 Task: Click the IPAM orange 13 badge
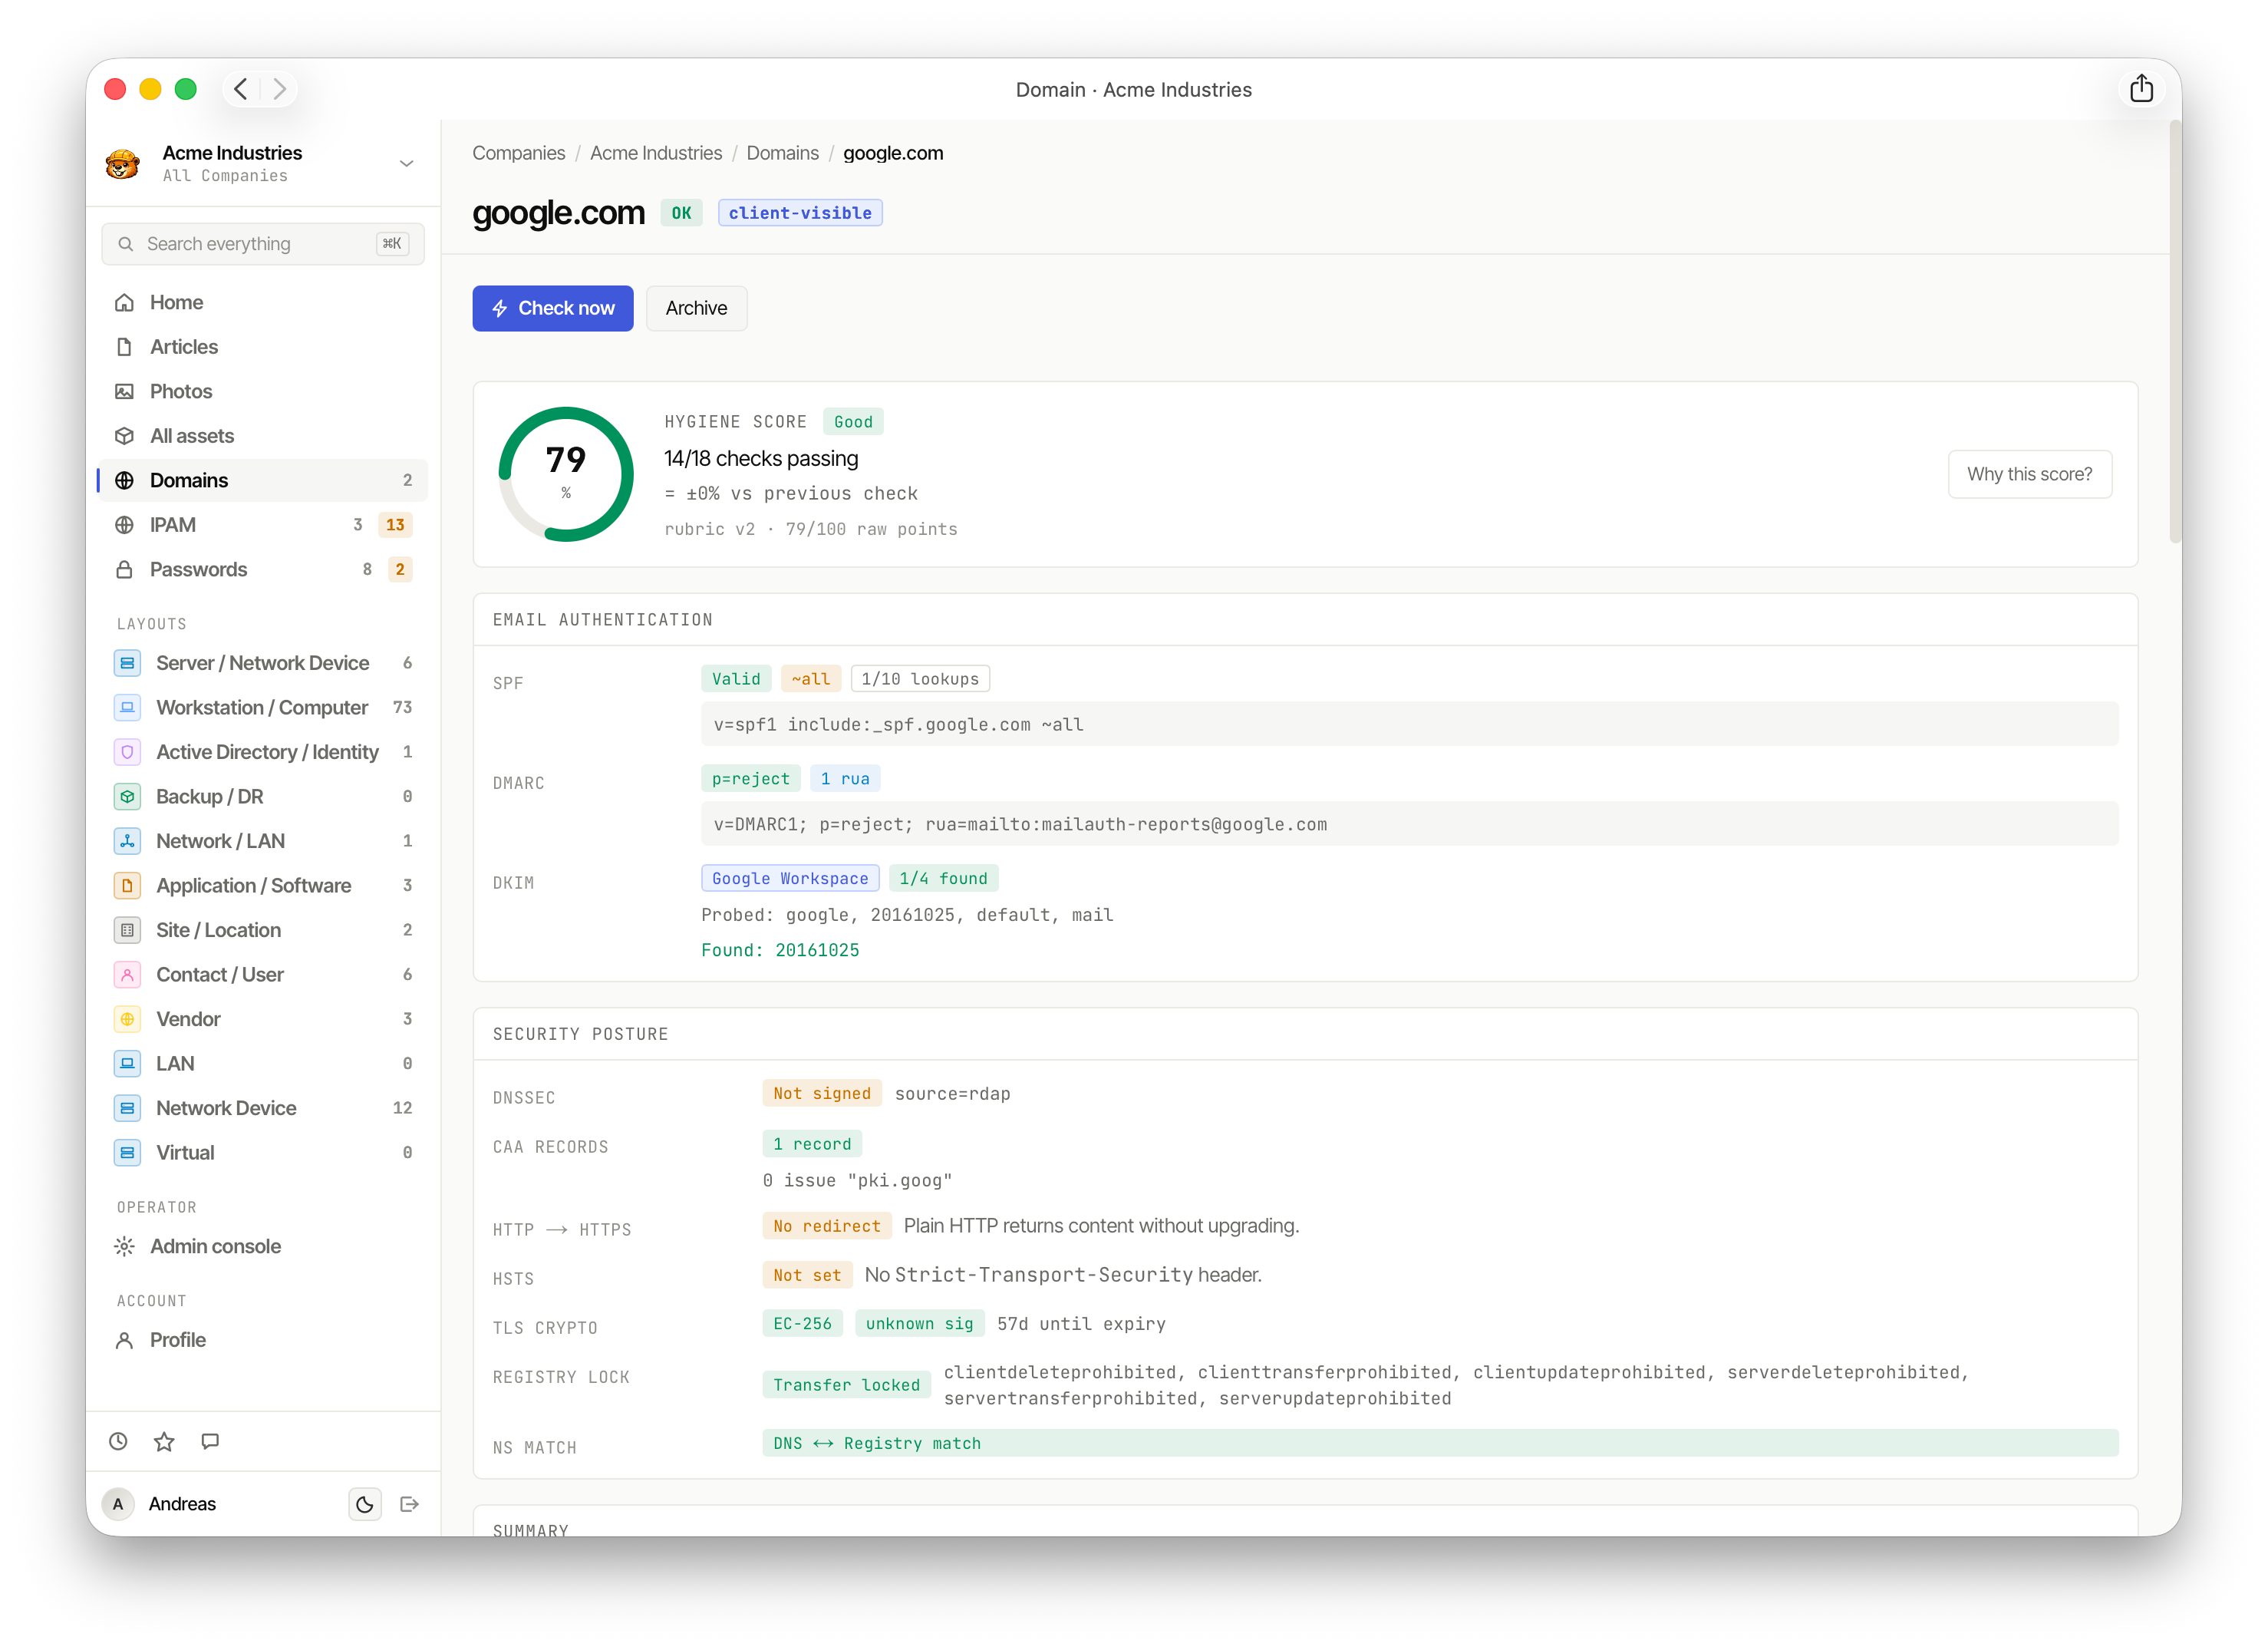click(395, 525)
